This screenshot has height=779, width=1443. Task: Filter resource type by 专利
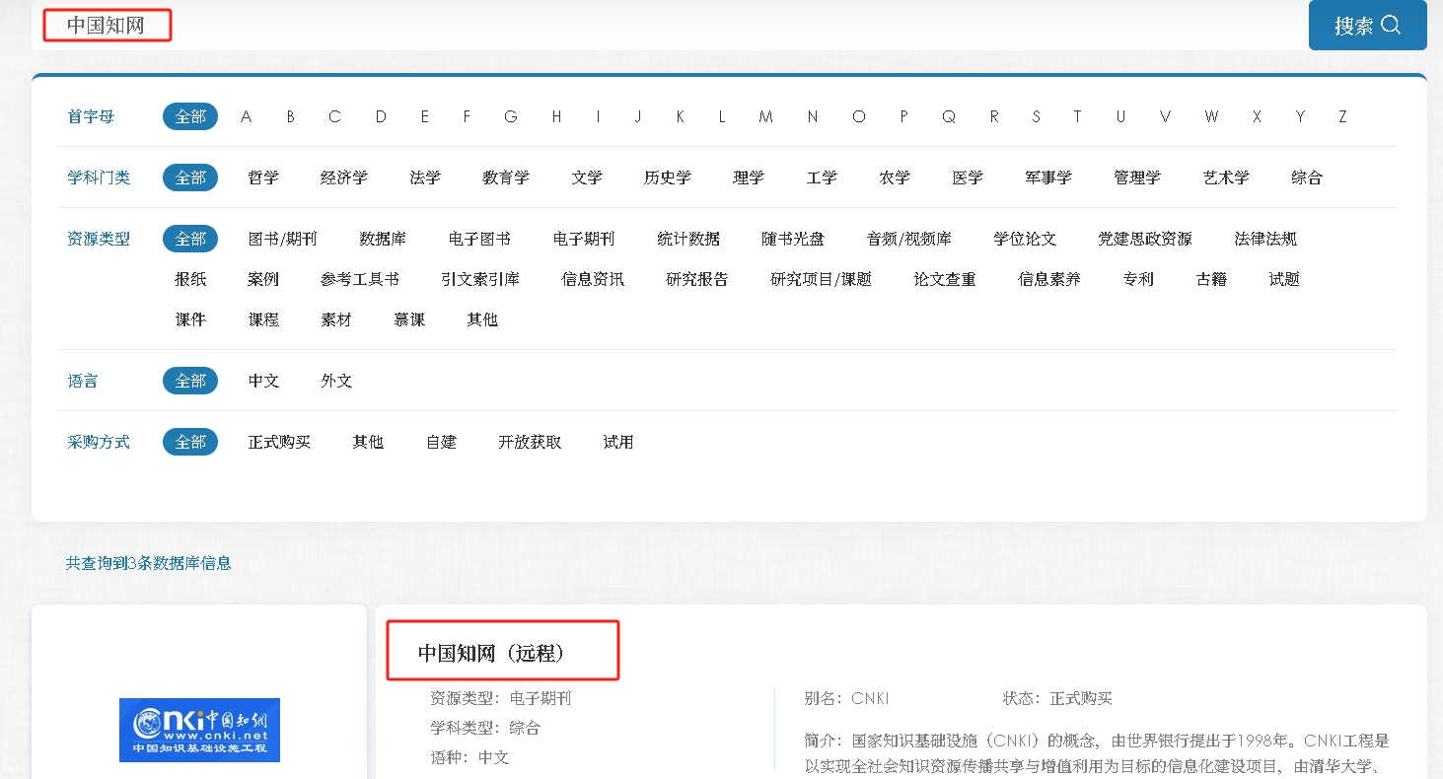click(x=1138, y=279)
